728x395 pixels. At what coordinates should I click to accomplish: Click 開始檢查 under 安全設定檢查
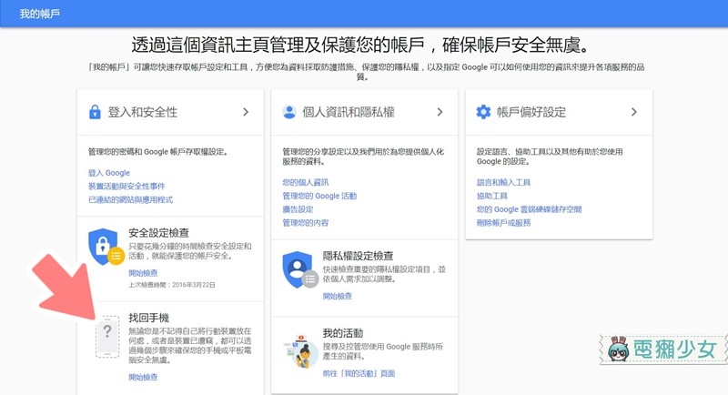tap(143, 273)
